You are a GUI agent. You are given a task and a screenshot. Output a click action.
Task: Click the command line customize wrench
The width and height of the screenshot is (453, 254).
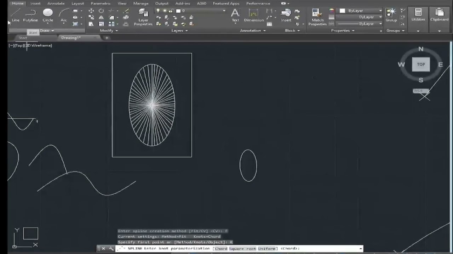click(111, 249)
